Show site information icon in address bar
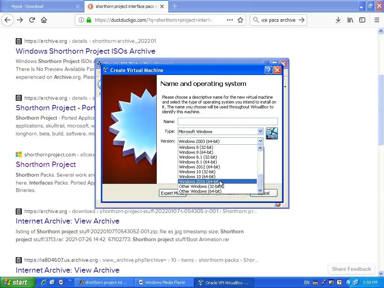This screenshot has width=384, height=288. pyautogui.click(x=81, y=20)
